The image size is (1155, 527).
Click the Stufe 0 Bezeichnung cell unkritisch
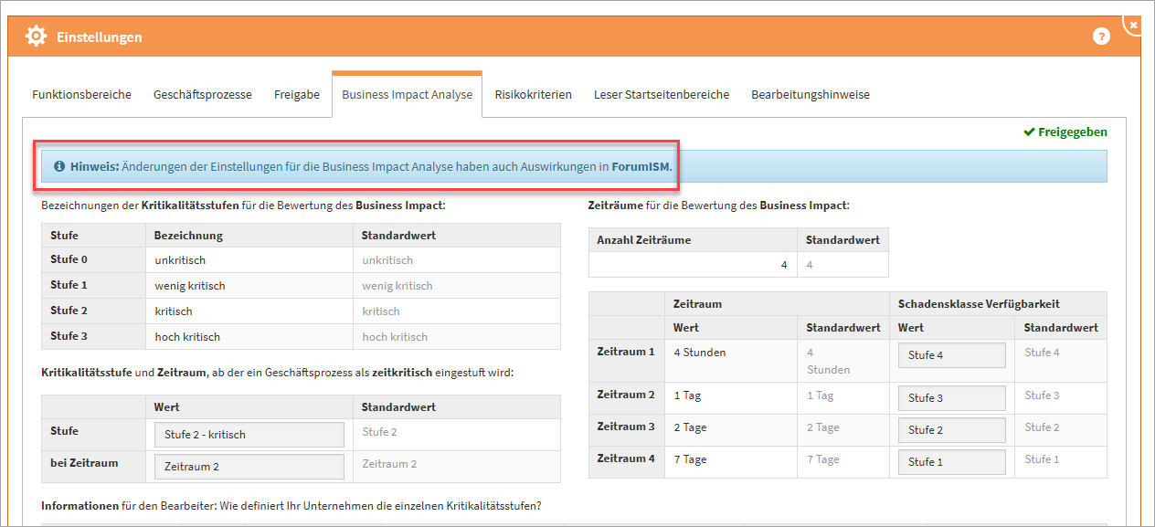(x=248, y=260)
